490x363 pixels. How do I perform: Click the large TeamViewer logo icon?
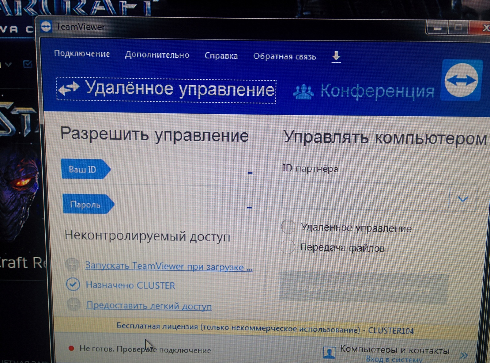(461, 80)
